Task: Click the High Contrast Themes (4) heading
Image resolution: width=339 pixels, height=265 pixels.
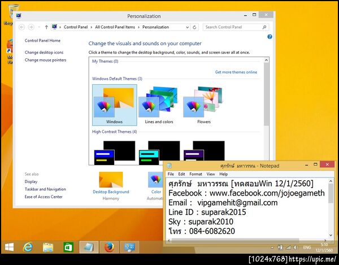Action: (114, 132)
